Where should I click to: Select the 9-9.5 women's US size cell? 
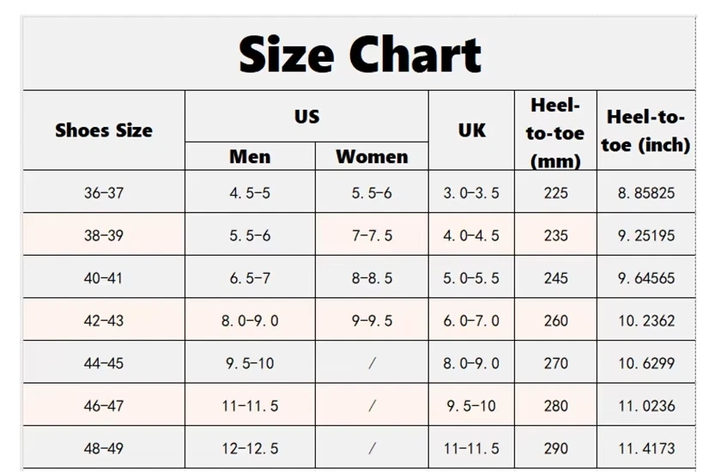tap(372, 321)
